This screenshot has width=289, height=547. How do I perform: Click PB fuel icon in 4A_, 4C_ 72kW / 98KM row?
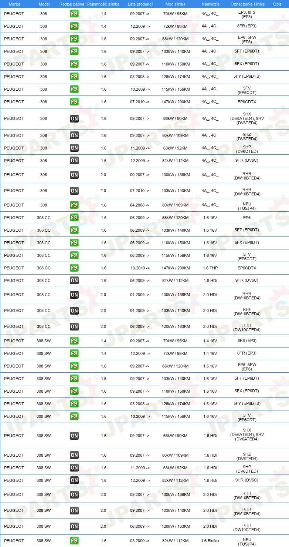pos(74,26)
